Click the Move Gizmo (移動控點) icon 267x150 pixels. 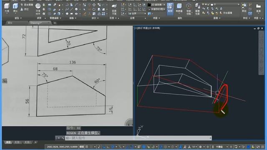click(189, 9)
